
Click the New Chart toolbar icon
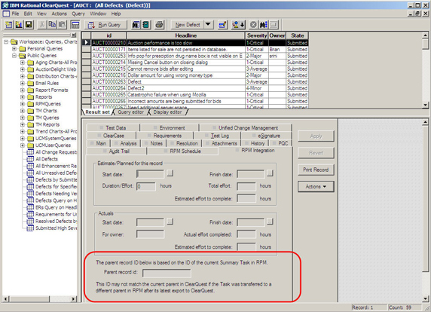pos(19,25)
